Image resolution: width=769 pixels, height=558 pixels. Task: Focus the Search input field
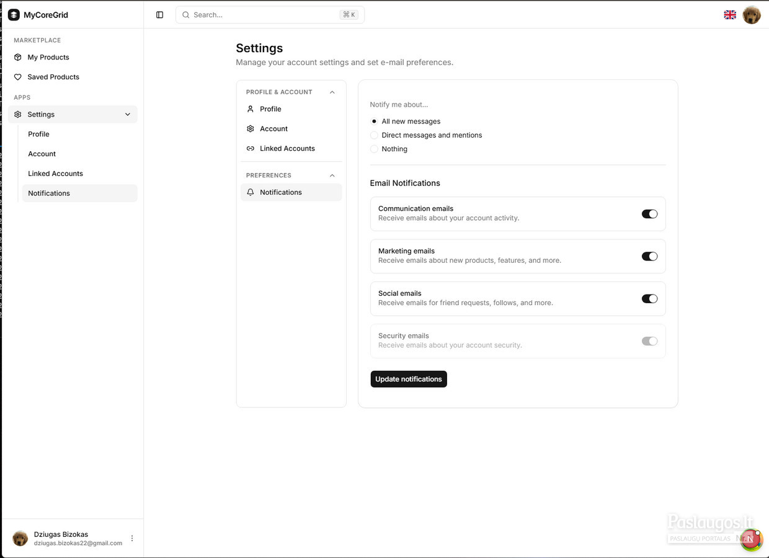point(270,15)
